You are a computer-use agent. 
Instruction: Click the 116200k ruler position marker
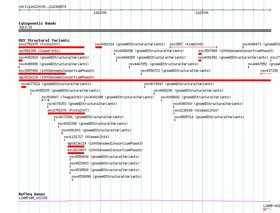click(x=100, y=13)
